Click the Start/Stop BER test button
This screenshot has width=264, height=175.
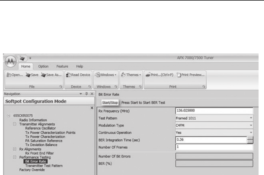[x=110, y=103]
